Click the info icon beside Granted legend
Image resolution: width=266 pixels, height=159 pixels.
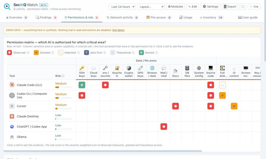(x=53, y=53)
